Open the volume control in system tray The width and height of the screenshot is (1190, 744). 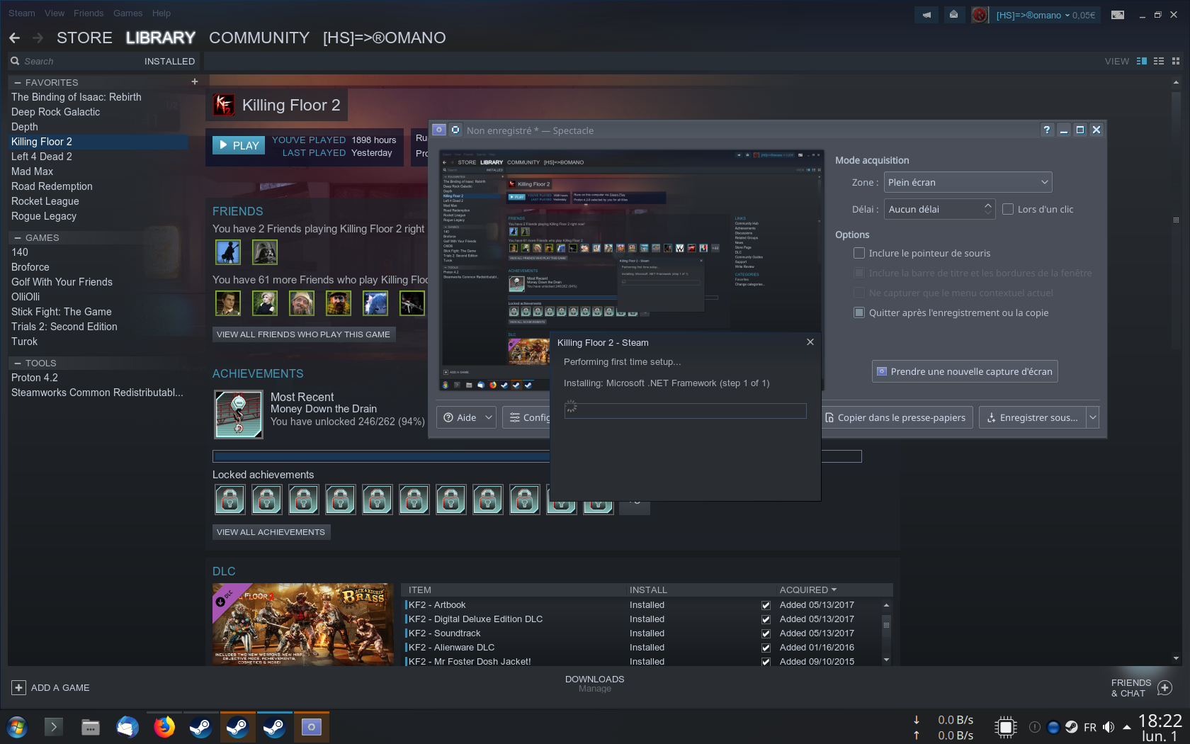tap(1109, 727)
